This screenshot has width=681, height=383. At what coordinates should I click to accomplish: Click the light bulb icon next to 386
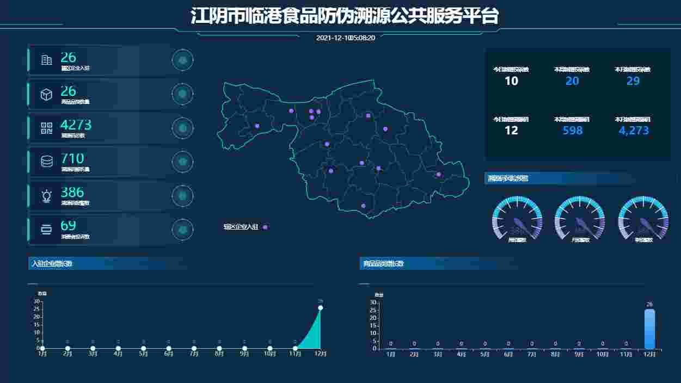[x=47, y=196]
